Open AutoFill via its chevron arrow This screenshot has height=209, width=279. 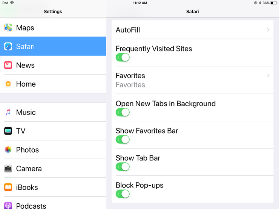point(268,30)
